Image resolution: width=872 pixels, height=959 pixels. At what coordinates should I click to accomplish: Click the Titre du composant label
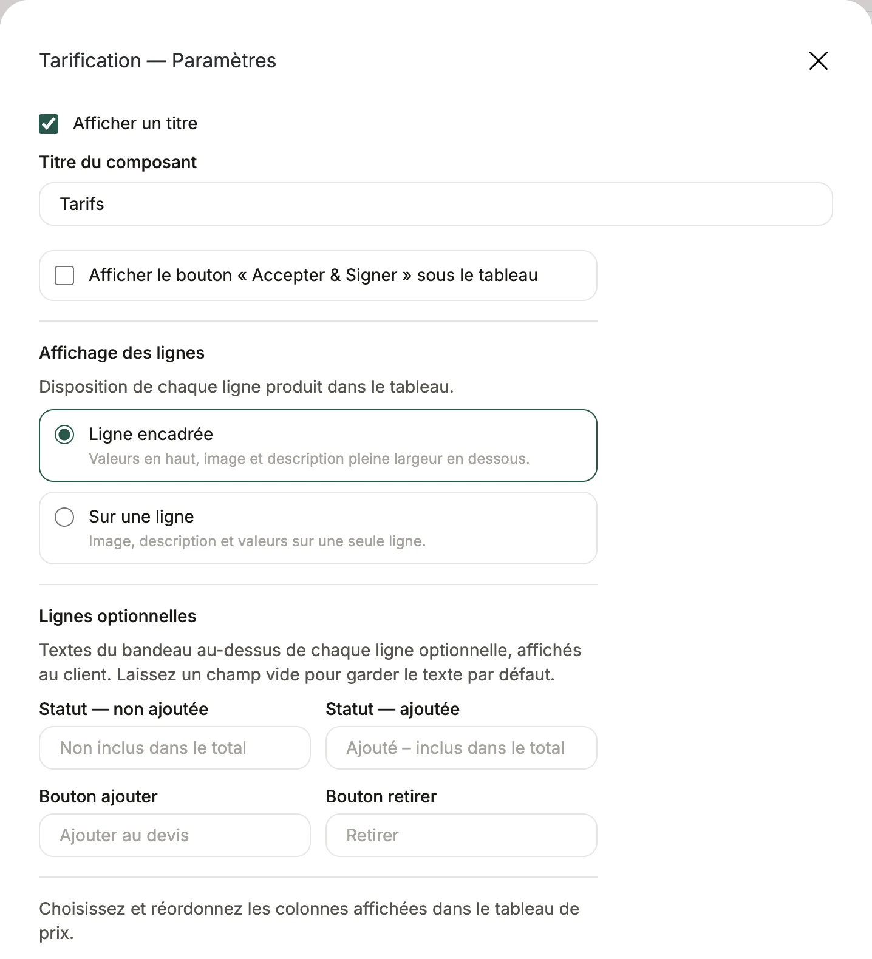(x=118, y=163)
